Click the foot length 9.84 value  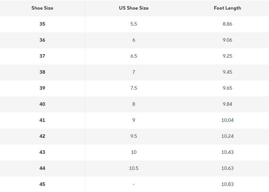[227, 104]
